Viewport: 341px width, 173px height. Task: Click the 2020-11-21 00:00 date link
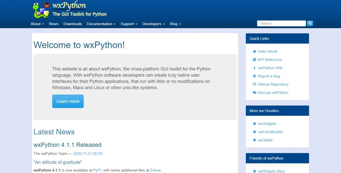tap(88, 153)
